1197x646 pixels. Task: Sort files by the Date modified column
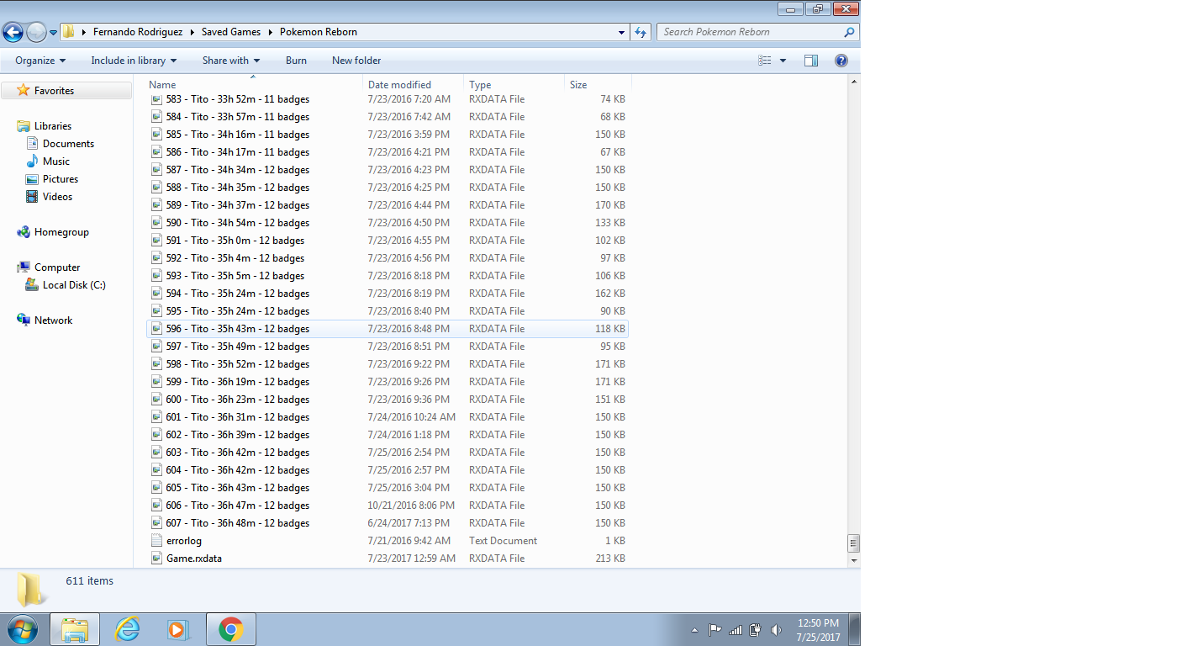[x=399, y=85]
